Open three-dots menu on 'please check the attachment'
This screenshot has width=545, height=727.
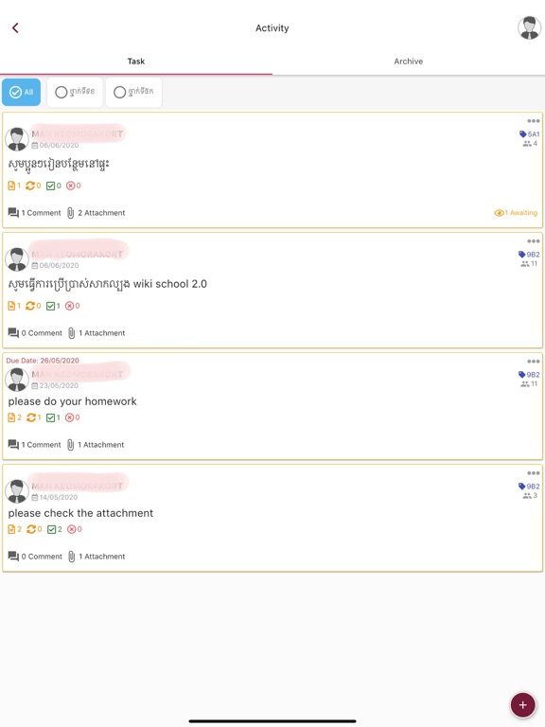point(534,473)
